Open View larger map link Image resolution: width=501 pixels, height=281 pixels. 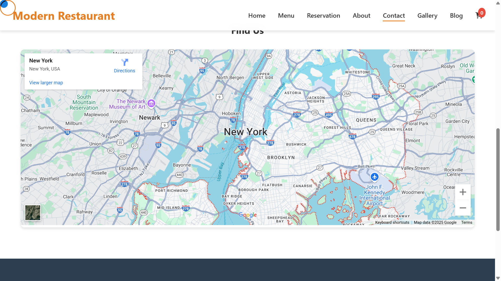(46, 83)
